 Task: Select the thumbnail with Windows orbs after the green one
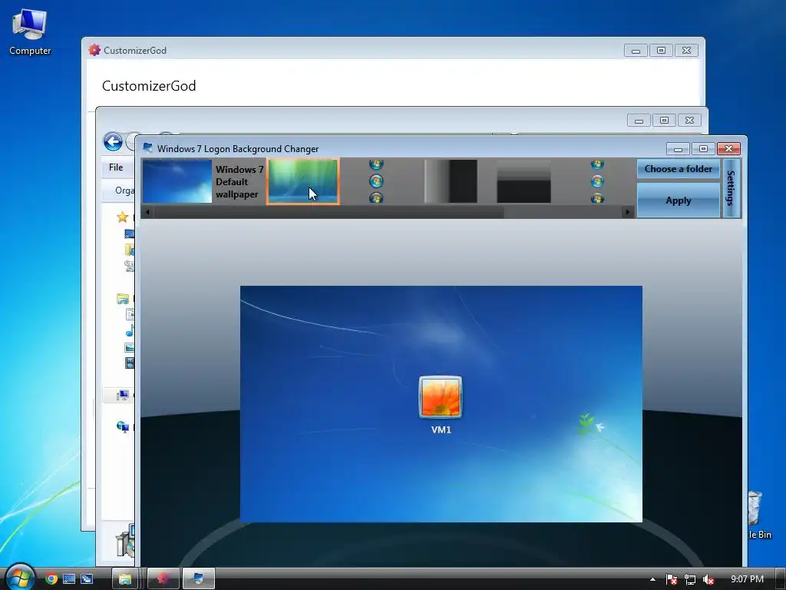[x=376, y=181]
